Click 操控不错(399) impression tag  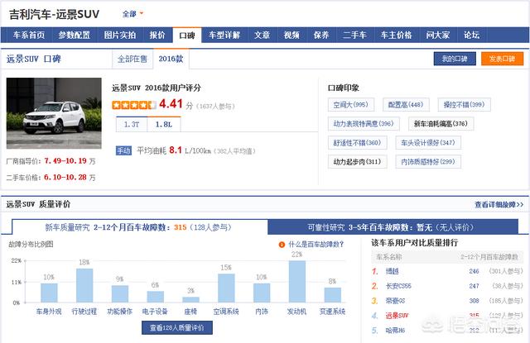[464, 104]
